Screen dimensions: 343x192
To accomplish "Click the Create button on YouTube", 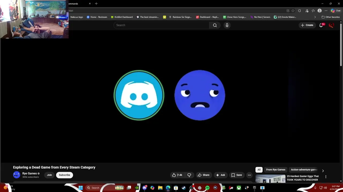I will coord(307,25).
